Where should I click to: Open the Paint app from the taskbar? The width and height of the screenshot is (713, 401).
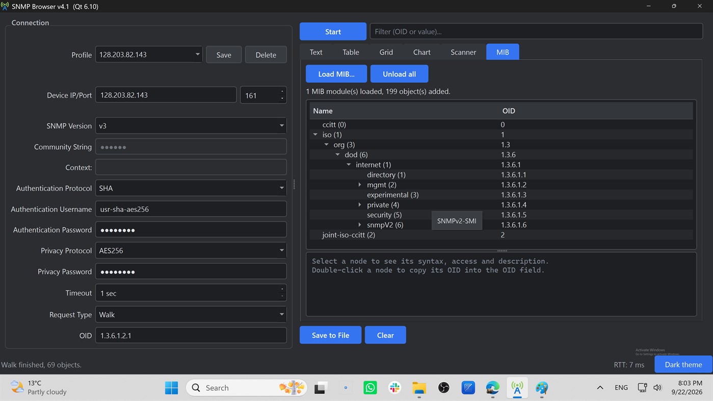click(x=542, y=388)
